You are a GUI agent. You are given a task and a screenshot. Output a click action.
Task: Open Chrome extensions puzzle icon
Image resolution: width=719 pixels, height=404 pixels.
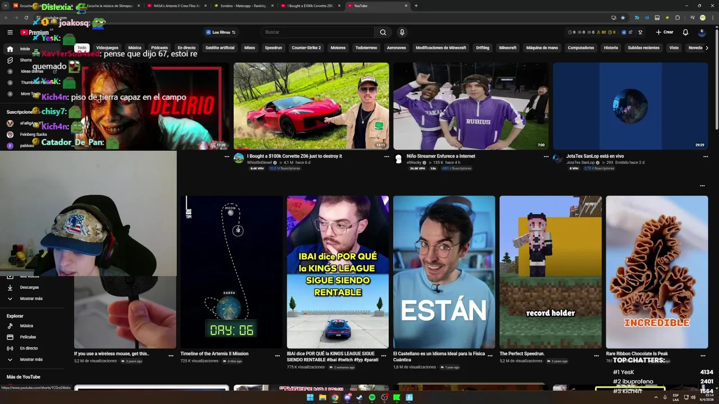coord(677,17)
